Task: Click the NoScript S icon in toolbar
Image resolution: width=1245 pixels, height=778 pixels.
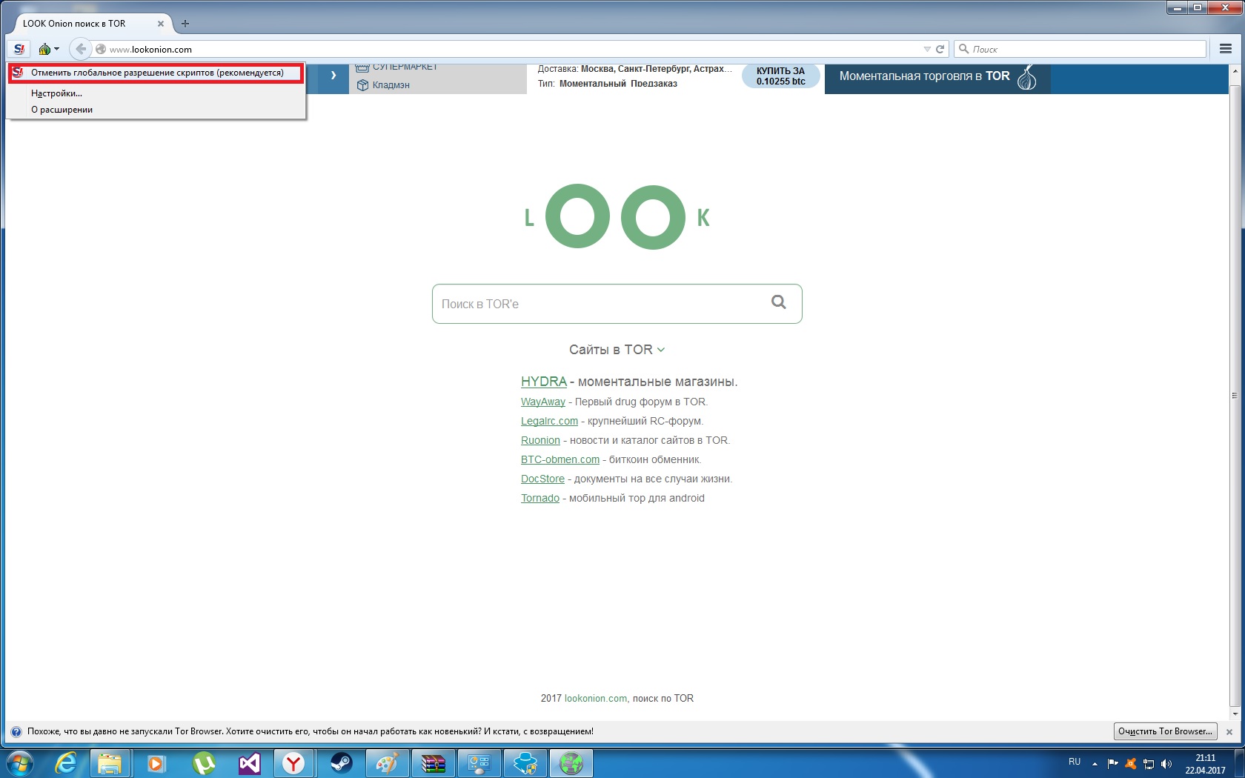Action: 19,49
